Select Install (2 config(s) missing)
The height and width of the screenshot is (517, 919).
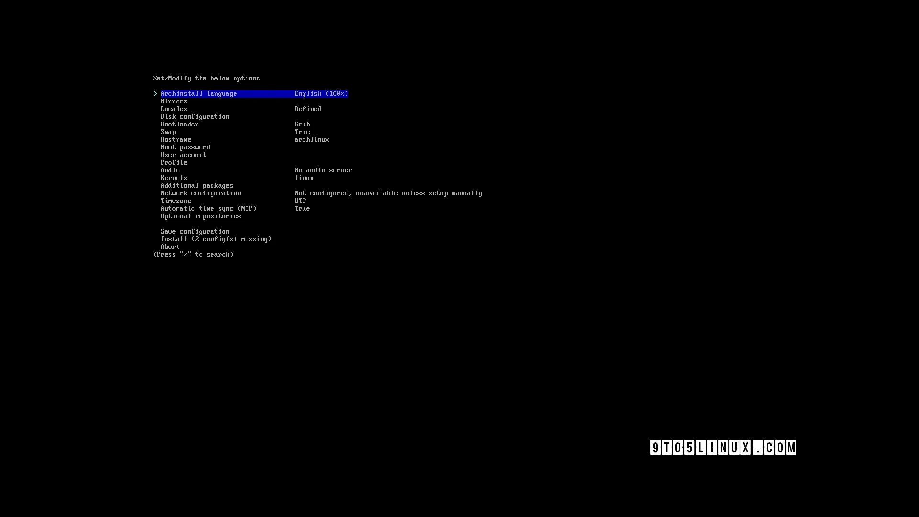pos(216,238)
